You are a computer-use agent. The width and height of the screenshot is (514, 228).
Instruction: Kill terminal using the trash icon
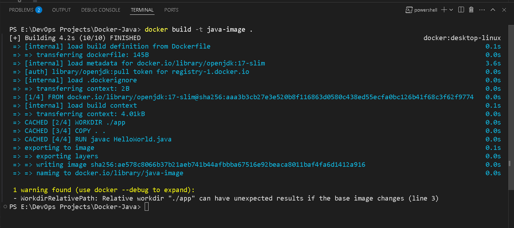coord(472,10)
